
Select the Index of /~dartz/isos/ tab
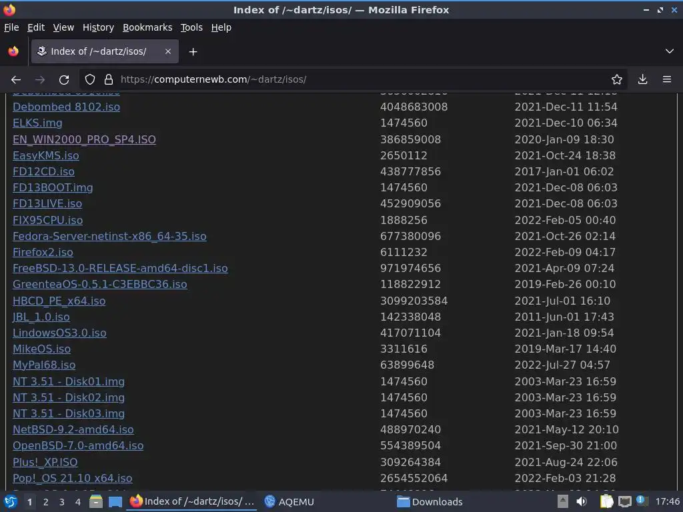tap(105, 51)
